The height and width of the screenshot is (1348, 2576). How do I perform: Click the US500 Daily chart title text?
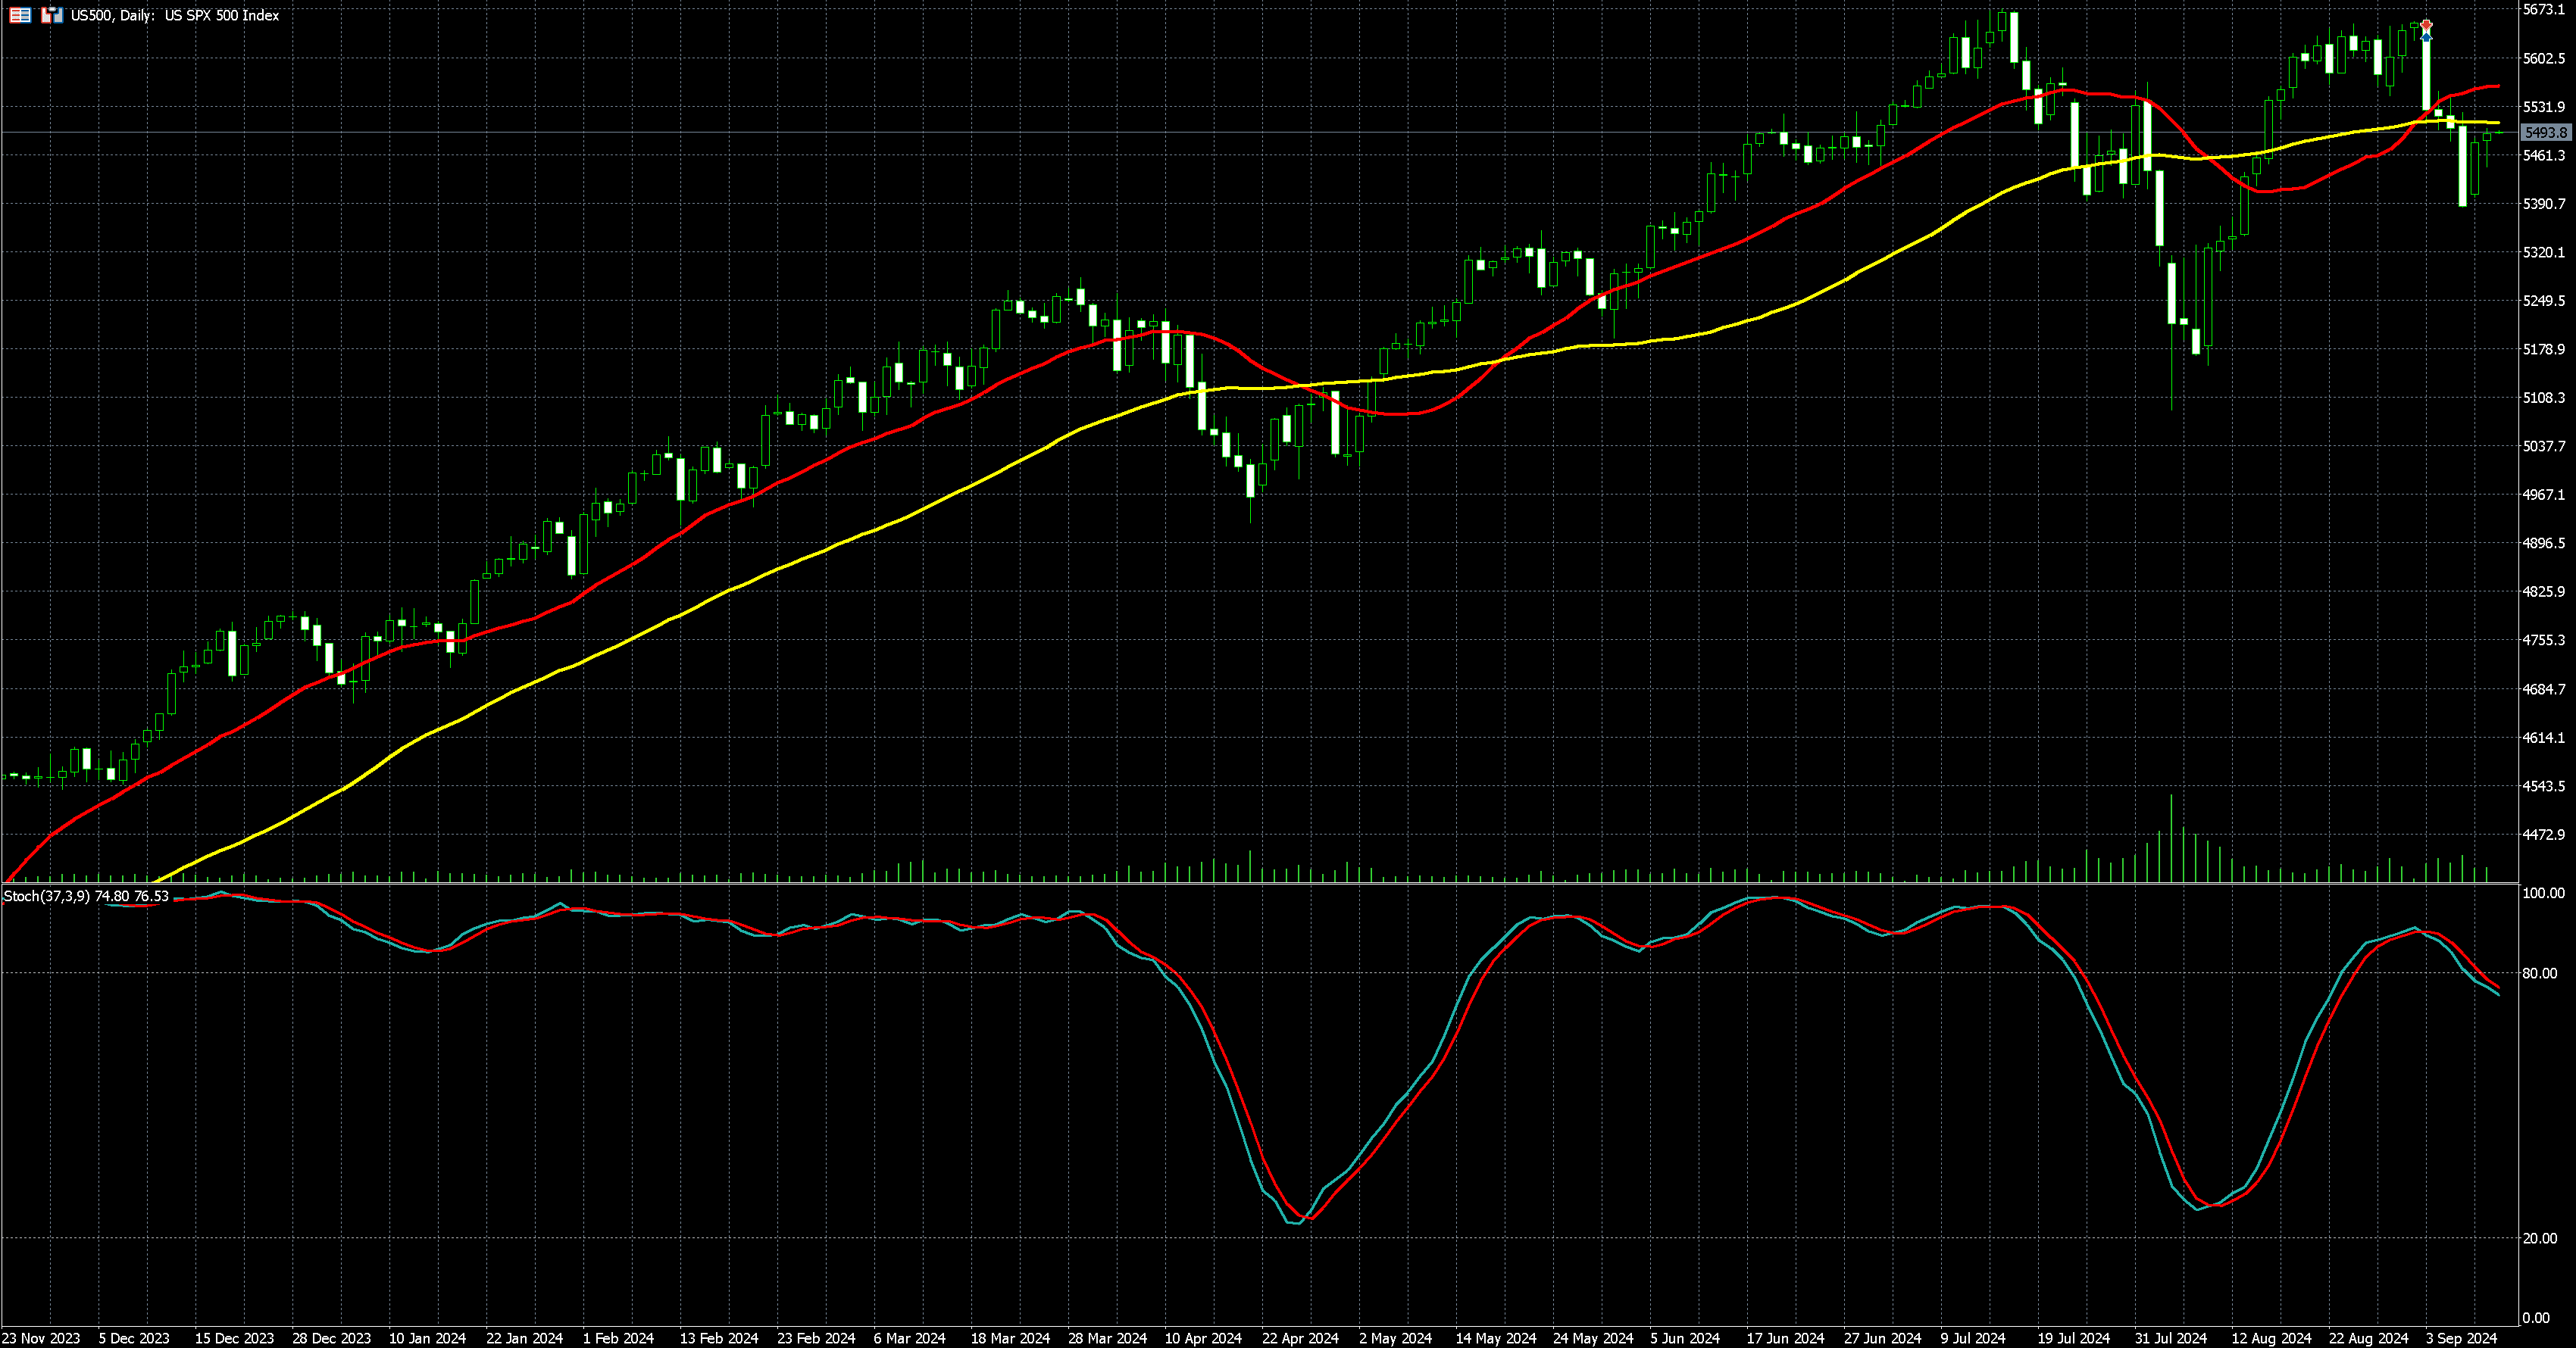click(175, 15)
